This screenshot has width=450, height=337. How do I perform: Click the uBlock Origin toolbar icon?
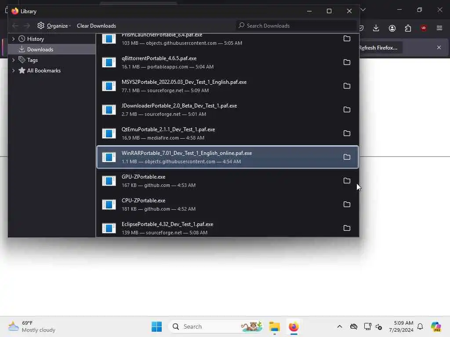coord(424,28)
